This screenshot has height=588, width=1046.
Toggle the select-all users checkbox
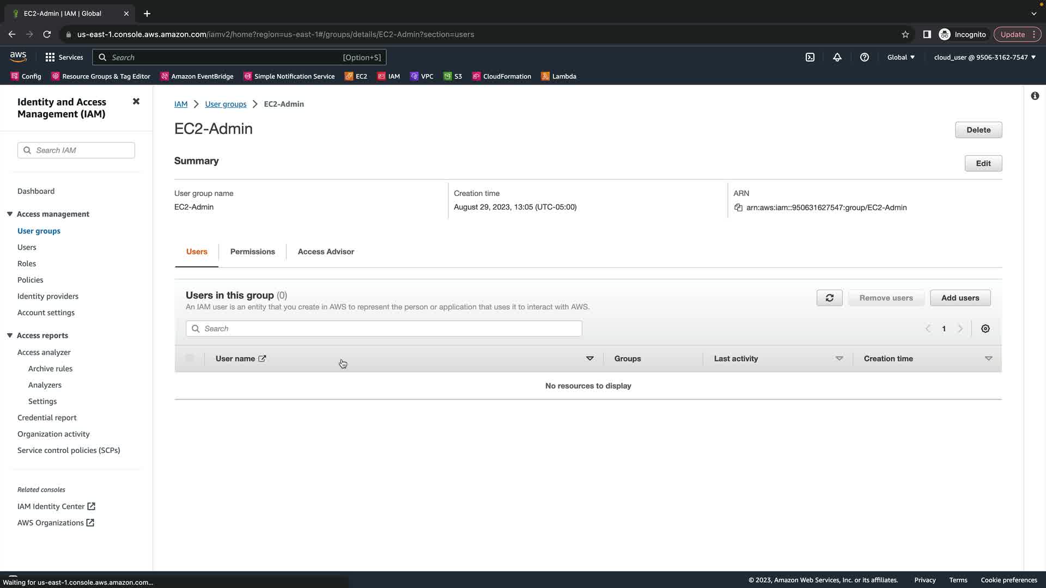[x=190, y=358]
